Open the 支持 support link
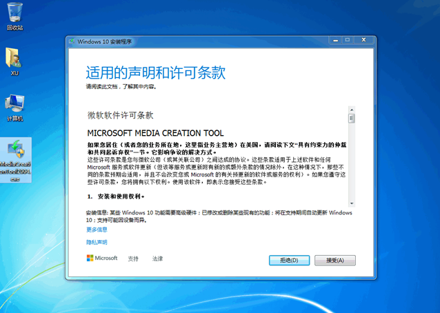 [133, 259]
